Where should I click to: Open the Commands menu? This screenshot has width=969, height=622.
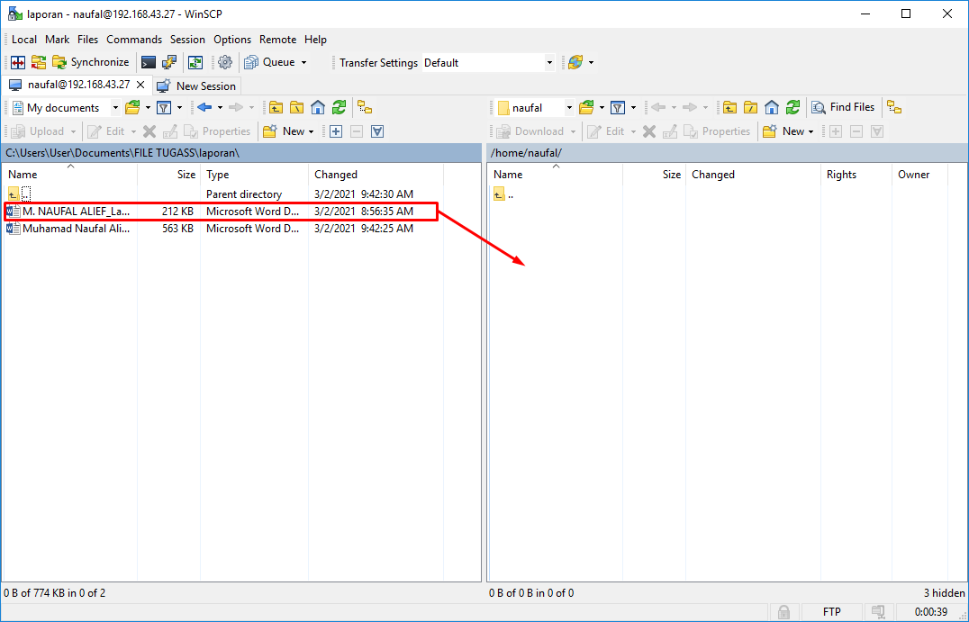[x=134, y=40]
